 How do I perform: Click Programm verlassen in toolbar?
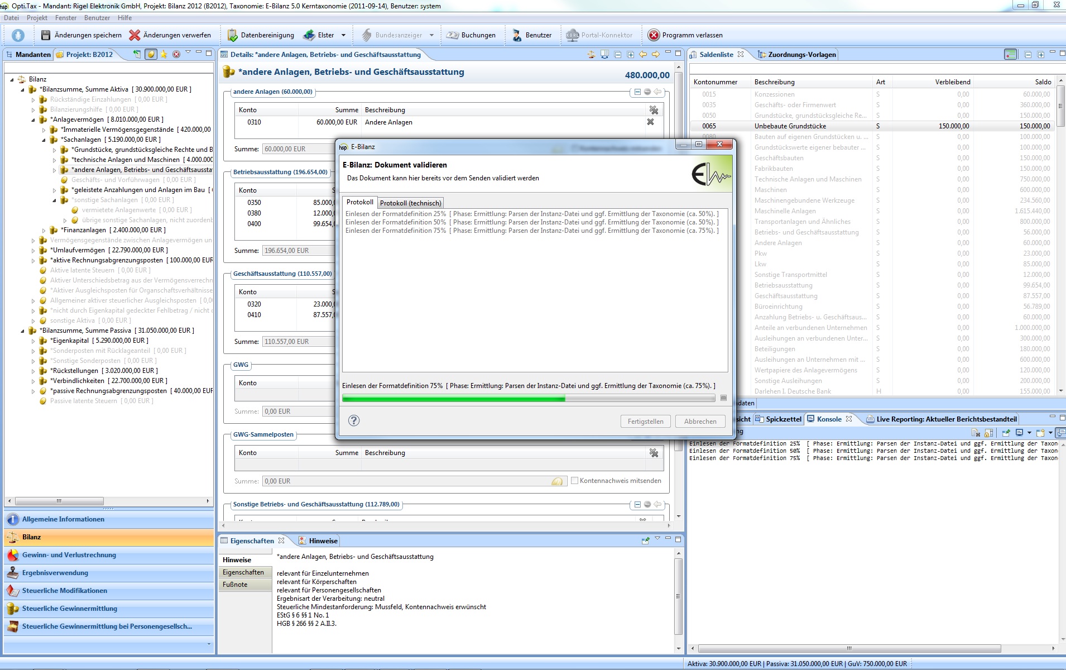685,35
